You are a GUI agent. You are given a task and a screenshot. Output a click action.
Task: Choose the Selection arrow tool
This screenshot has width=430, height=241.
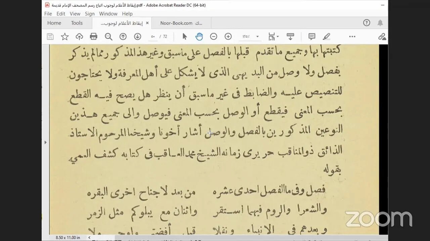tap(184, 36)
